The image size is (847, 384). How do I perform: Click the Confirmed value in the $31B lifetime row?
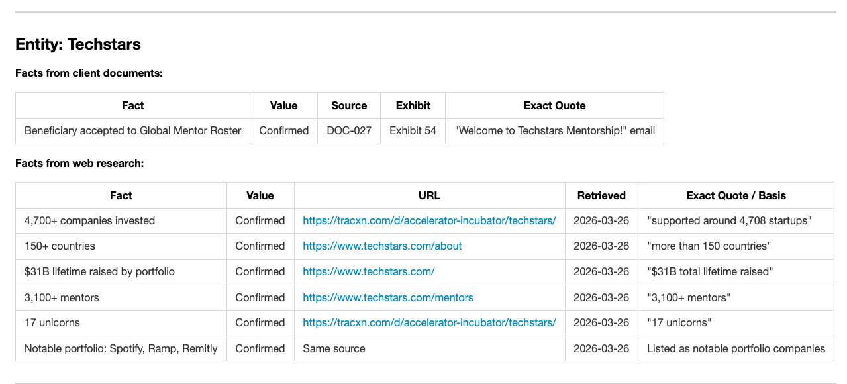click(260, 271)
